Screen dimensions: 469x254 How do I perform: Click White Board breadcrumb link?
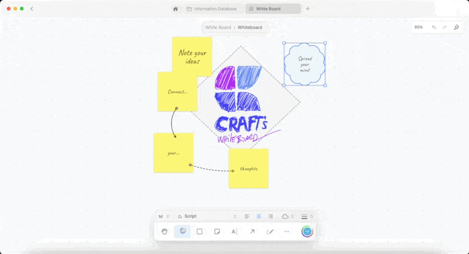point(217,27)
